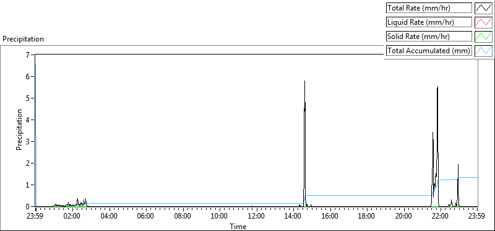Click the 20:00 x-axis tick label
Viewport: 495px width, 231px height.
pos(404,217)
